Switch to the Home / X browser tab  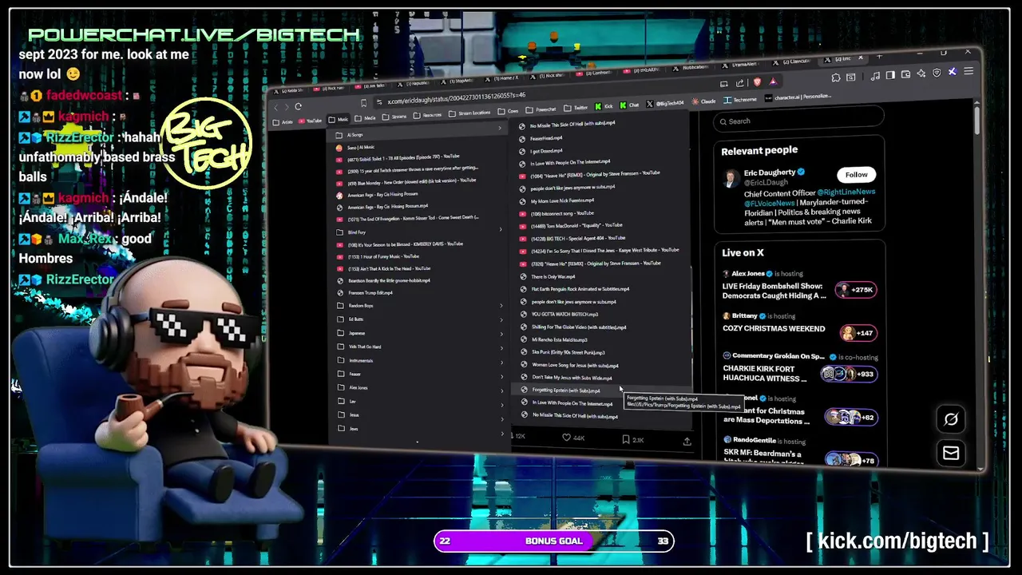[x=502, y=77]
